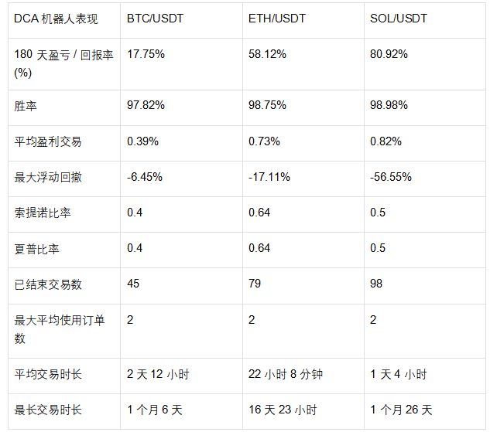Screen dimensions: 490x432
Task: Click the 17.75% BTC return value
Action: pyautogui.click(x=146, y=54)
